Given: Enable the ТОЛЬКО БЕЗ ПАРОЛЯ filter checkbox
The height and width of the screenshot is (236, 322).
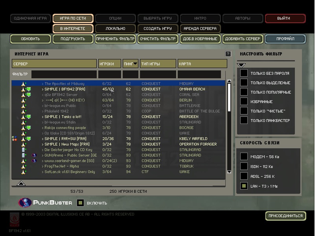Looking at the screenshot, I should (244, 73).
